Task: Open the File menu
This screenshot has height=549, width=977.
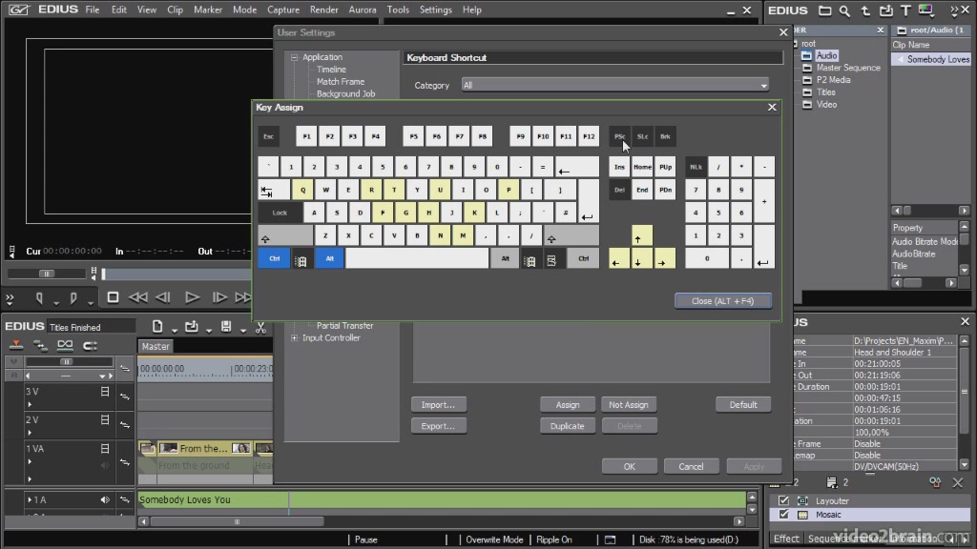Action: 93,10
